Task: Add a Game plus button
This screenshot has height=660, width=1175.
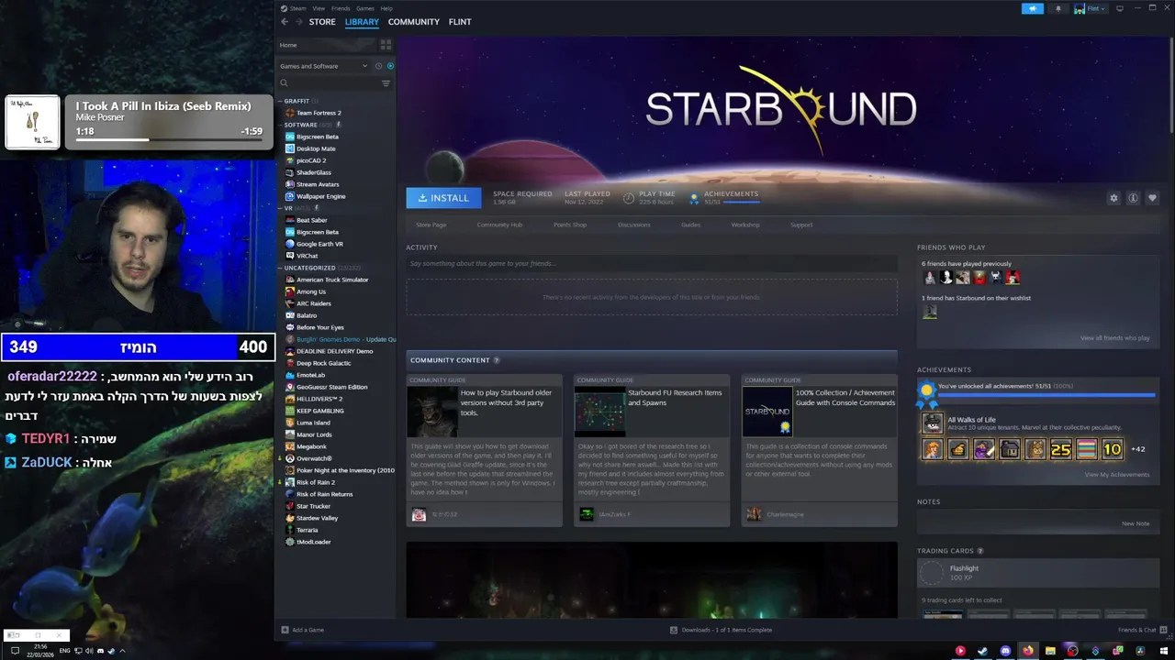Action: (303, 630)
